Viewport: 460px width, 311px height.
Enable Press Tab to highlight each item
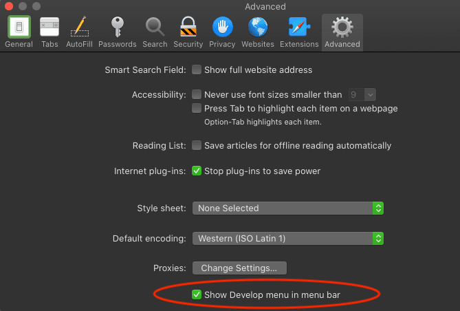(197, 109)
